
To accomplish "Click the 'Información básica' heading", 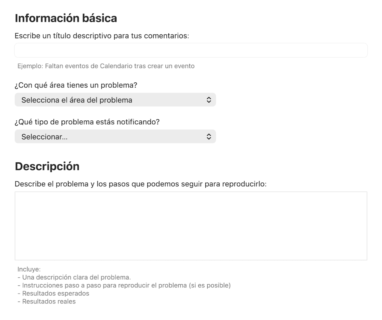I will pyautogui.click(x=66, y=18).
